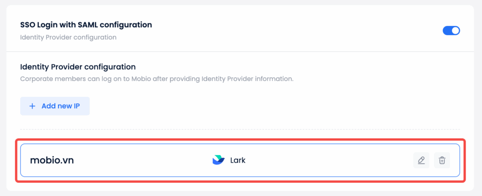Click the solid divider below the SSO header
The image size is (482, 196).
240,51
